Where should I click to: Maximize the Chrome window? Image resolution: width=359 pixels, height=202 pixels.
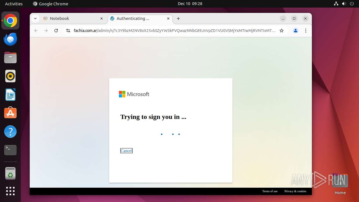pyautogui.click(x=294, y=19)
